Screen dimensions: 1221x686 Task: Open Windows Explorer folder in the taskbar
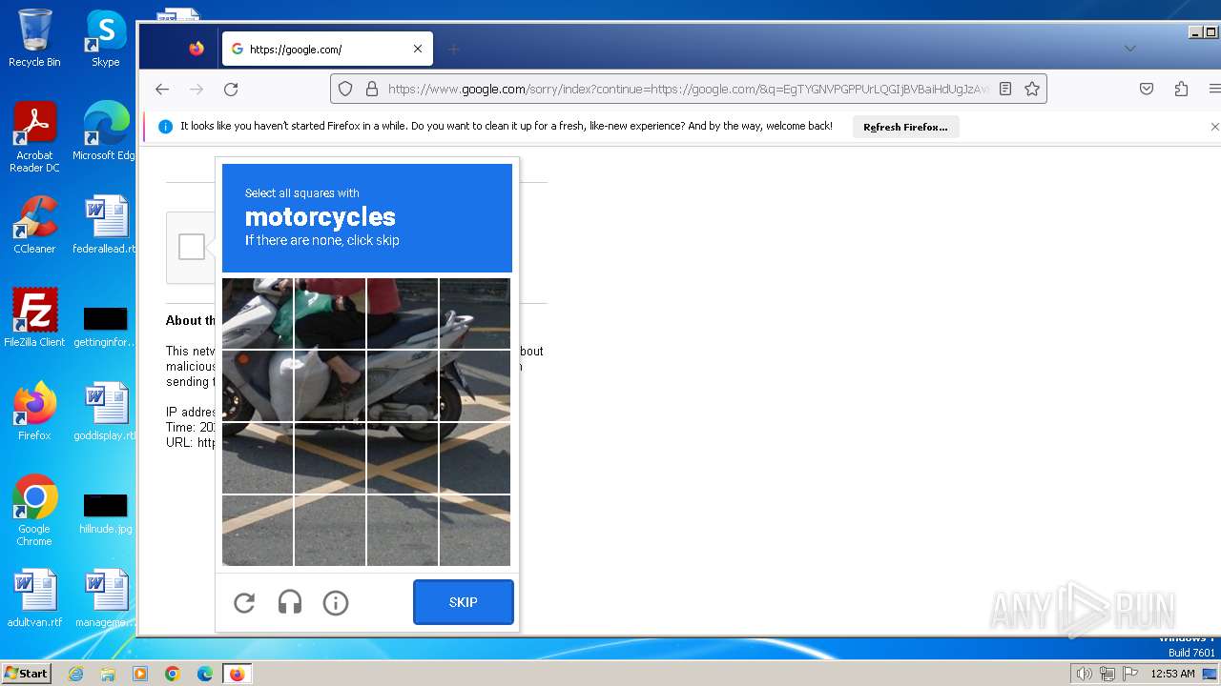[108, 674]
